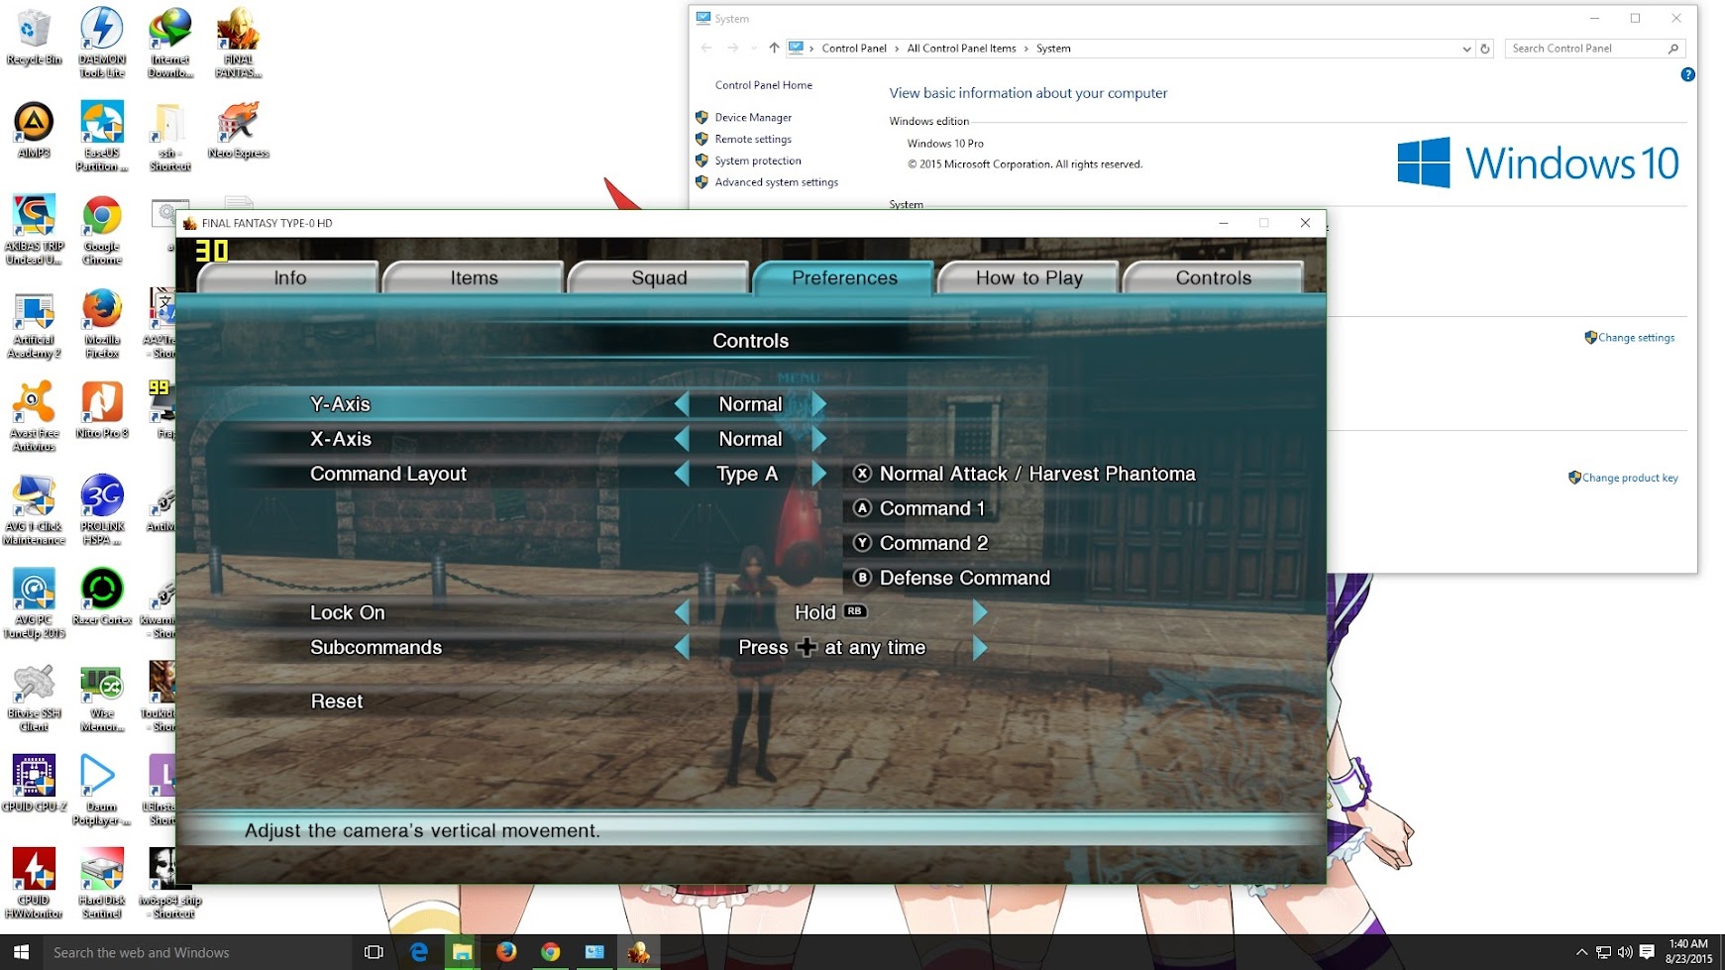Click the Lock On left arrow
The height and width of the screenshot is (970, 1725).
click(x=682, y=612)
